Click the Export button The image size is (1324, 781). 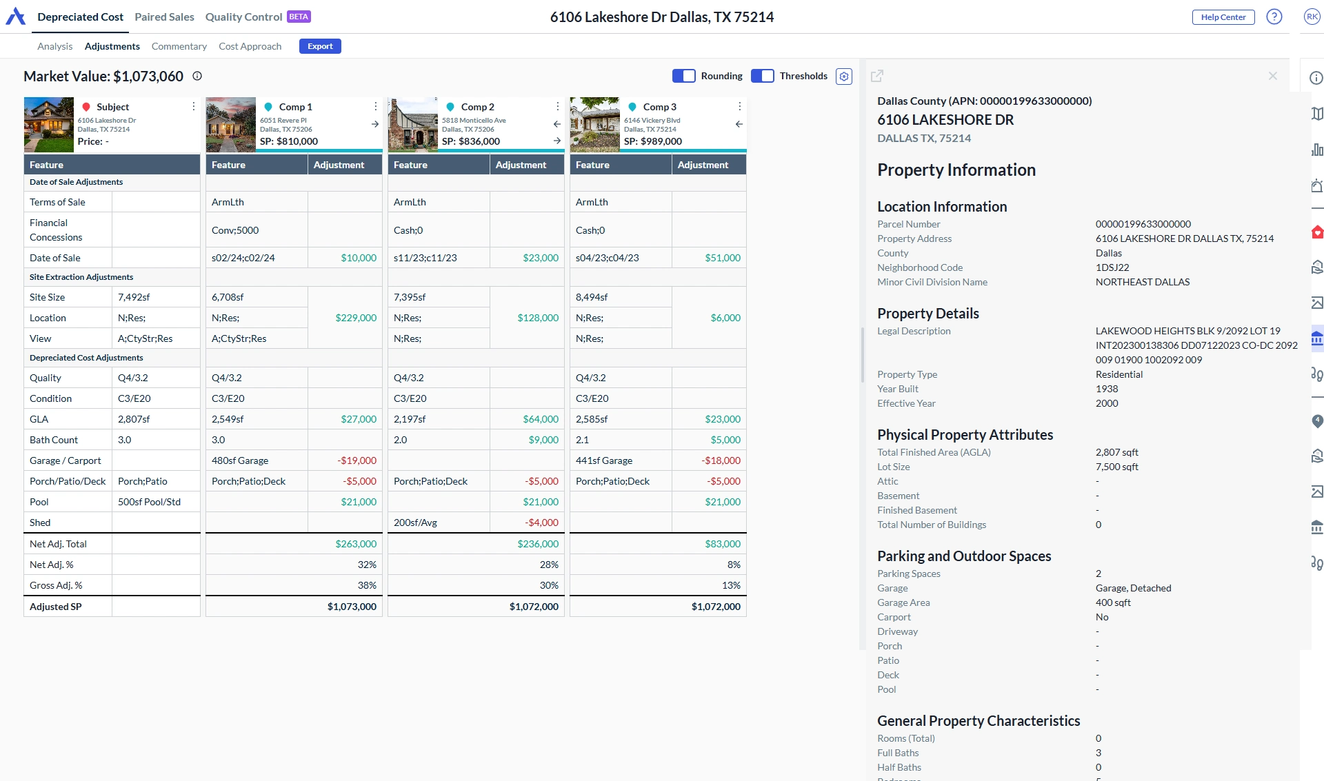320,46
